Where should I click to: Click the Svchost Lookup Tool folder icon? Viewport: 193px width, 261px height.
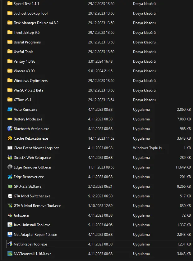tap(10, 13)
